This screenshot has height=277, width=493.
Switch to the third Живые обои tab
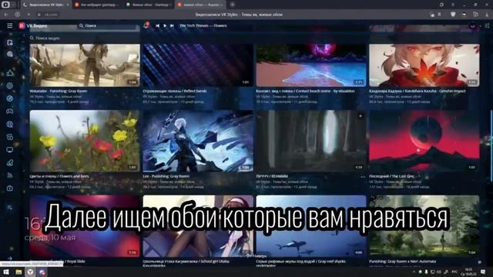[x=149, y=5]
